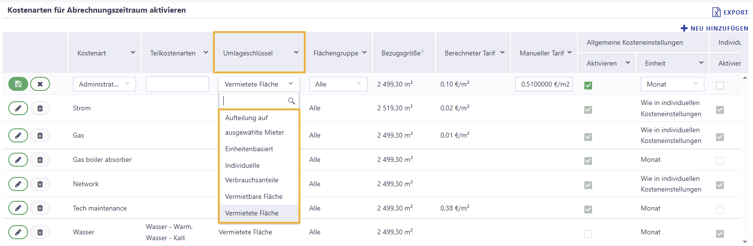Toggle Wasser row Aktivieren checkbox
This screenshot has width=753, height=246.
pyautogui.click(x=588, y=234)
